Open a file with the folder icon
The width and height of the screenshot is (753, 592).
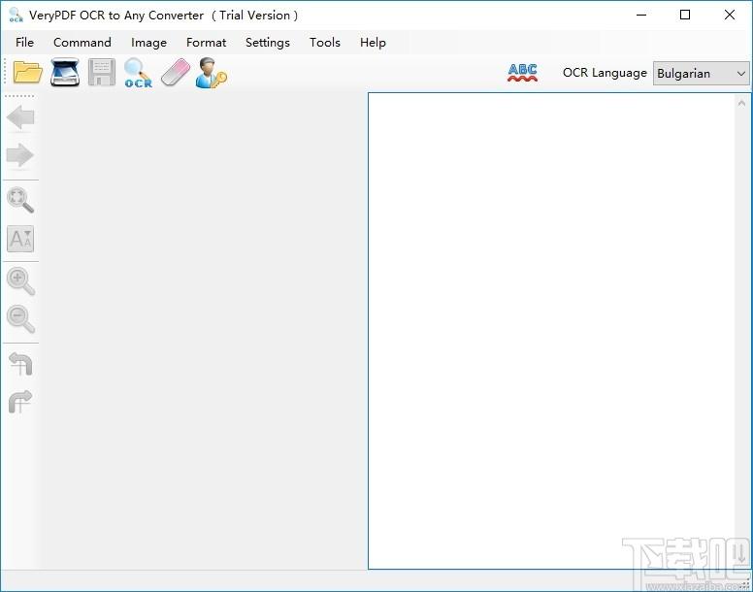coord(28,73)
